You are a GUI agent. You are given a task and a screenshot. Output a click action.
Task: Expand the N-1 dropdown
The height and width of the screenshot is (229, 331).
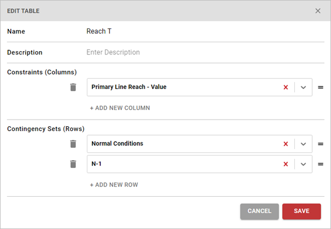point(303,164)
